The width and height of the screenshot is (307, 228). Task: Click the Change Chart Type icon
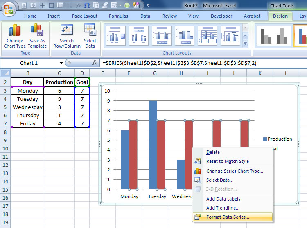click(15, 30)
